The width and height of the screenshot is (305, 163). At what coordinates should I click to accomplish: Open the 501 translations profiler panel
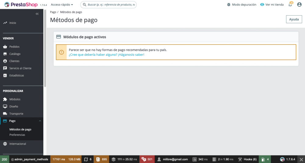[x=147, y=159]
